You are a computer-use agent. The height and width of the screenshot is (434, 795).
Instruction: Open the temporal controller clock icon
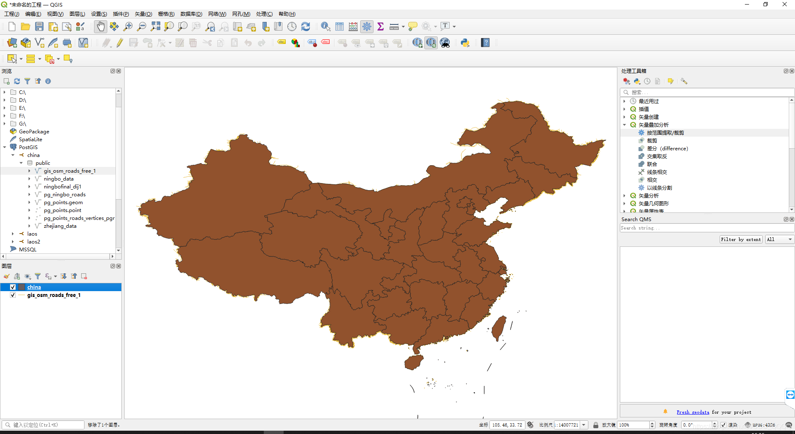coord(292,27)
